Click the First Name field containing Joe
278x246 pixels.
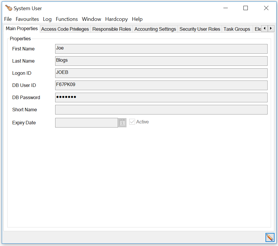pos(161,49)
